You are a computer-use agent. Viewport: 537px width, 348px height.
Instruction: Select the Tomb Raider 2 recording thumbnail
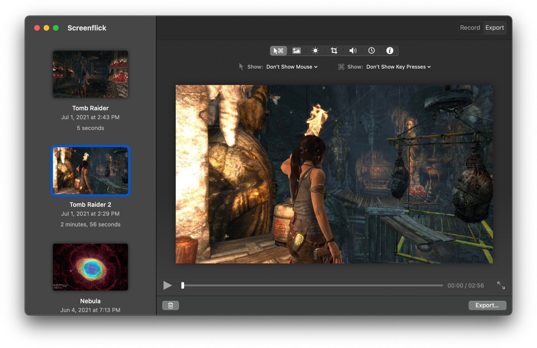90,171
